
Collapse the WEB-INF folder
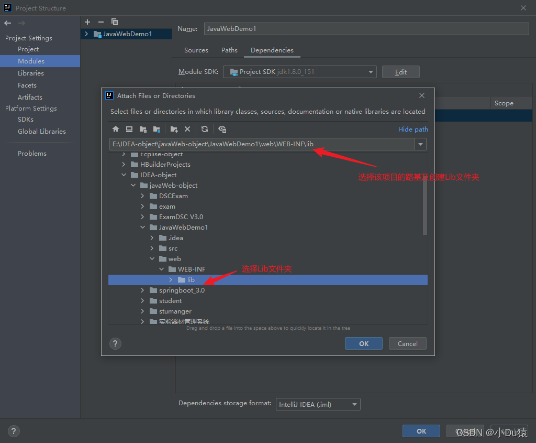tap(161, 269)
